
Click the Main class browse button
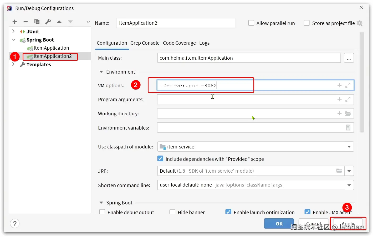tap(349, 58)
